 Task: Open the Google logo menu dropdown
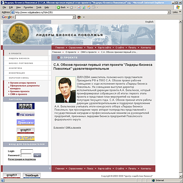(x=13, y=17)
